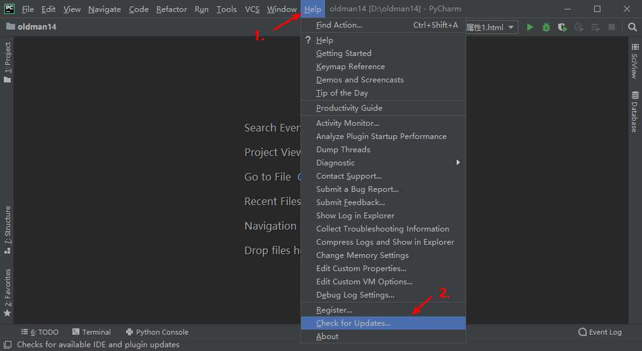Select Demos and Screencasts menu item
Image resolution: width=642 pixels, height=351 pixels.
pos(383,80)
